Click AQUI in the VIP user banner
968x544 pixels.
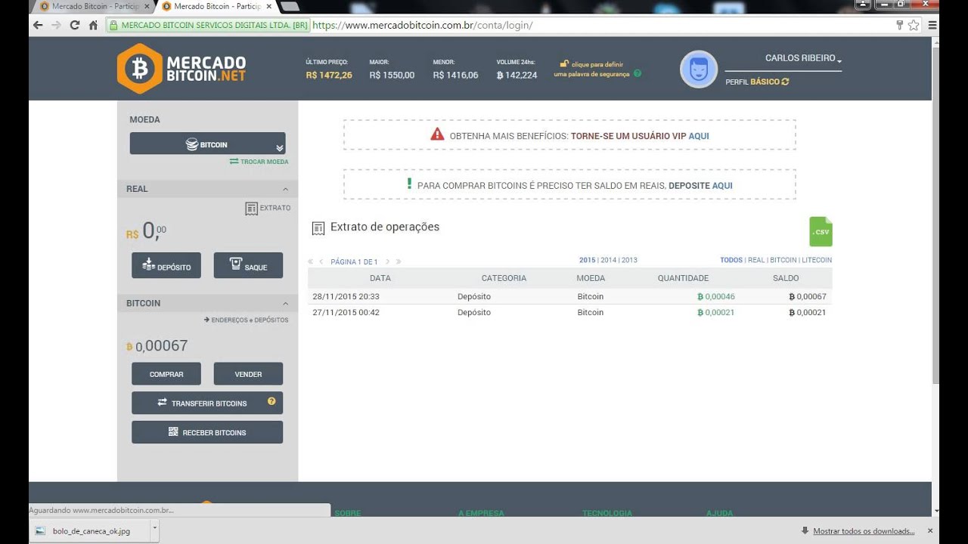coord(699,136)
